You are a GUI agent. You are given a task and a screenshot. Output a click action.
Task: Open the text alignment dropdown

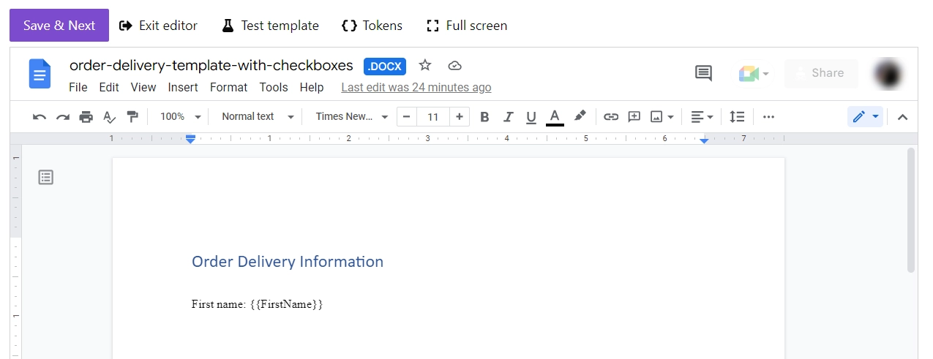click(x=702, y=117)
